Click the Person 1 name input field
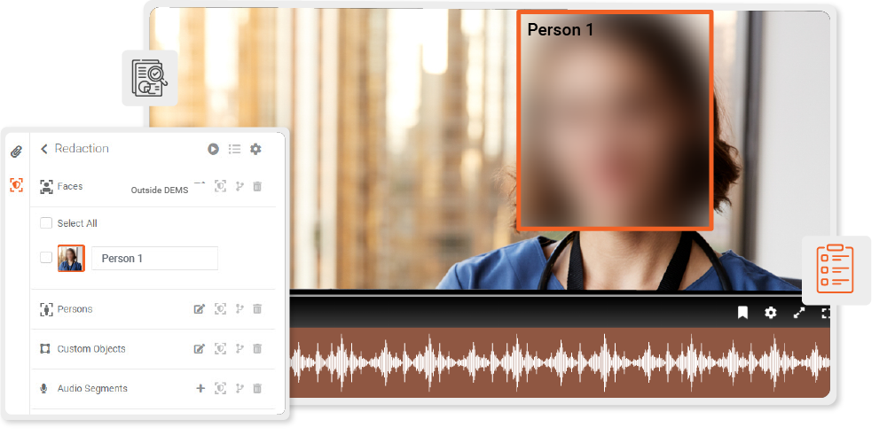This screenshot has height=443, width=887. 154,258
